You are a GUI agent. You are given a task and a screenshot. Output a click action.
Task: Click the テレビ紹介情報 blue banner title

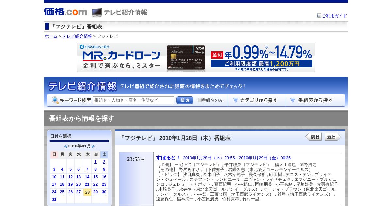pos(82,86)
